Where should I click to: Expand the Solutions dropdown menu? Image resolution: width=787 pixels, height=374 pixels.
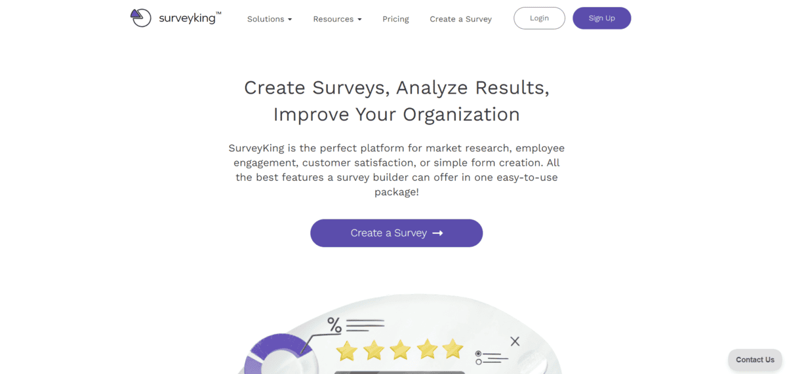(x=270, y=19)
